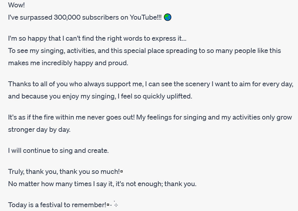The image size is (298, 211).
Task: Click the word 'Wow!' on the first line
Action: pyautogui.click(x=16, y=5)
